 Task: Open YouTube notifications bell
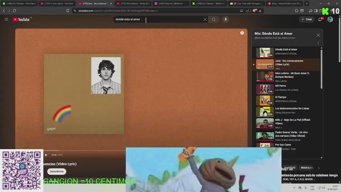(x=320, y=19)
